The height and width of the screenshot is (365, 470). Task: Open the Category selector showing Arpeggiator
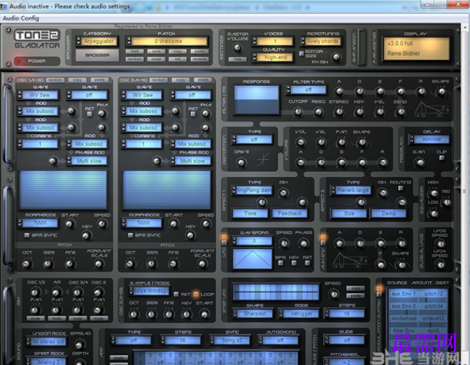coord(97,41)
